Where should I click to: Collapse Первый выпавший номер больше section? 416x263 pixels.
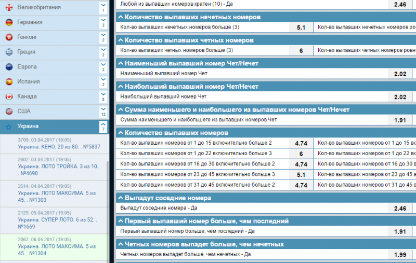coord(121,221)
